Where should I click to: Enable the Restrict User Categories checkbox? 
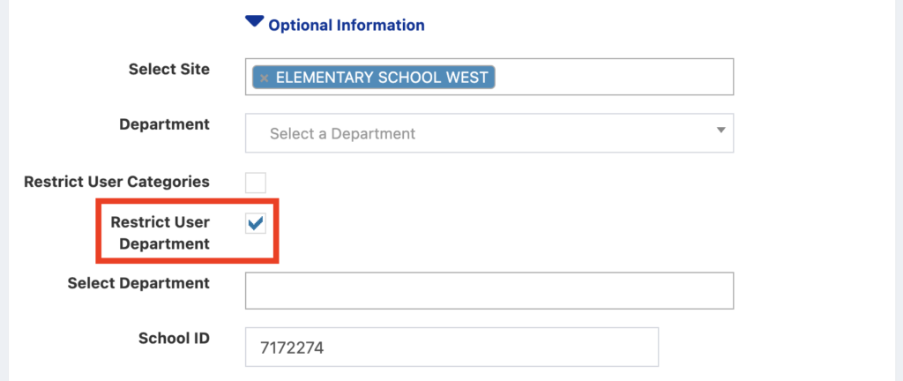[256, 183]
